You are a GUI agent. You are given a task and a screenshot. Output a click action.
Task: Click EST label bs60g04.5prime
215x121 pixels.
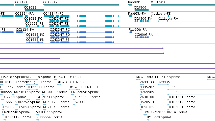tap(39, 82)
